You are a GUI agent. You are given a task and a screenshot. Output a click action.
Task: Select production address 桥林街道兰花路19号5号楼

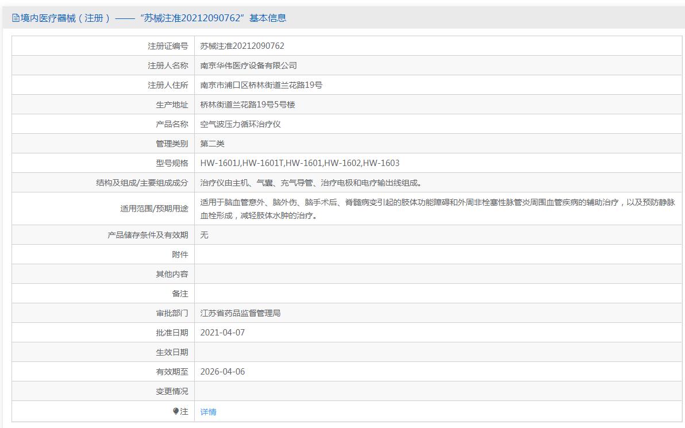tap(248, 105)
